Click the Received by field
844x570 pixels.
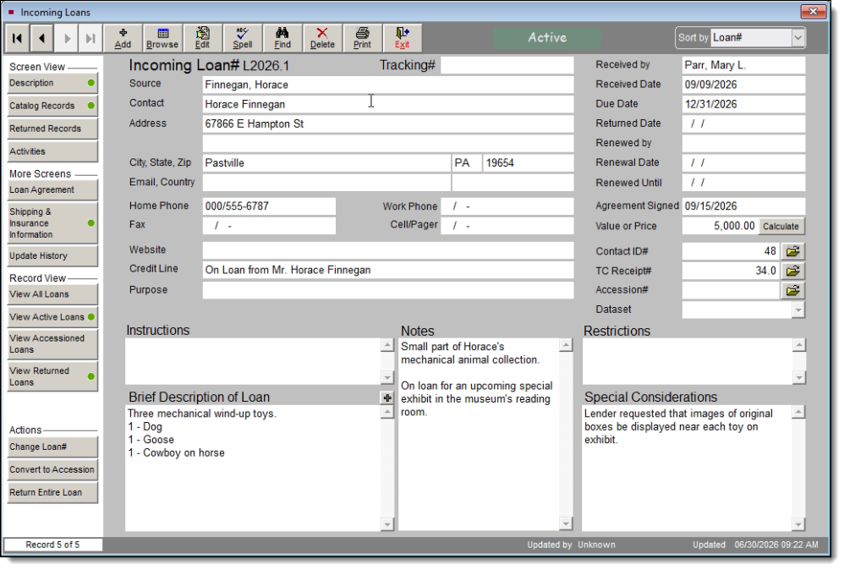point(743,66)
